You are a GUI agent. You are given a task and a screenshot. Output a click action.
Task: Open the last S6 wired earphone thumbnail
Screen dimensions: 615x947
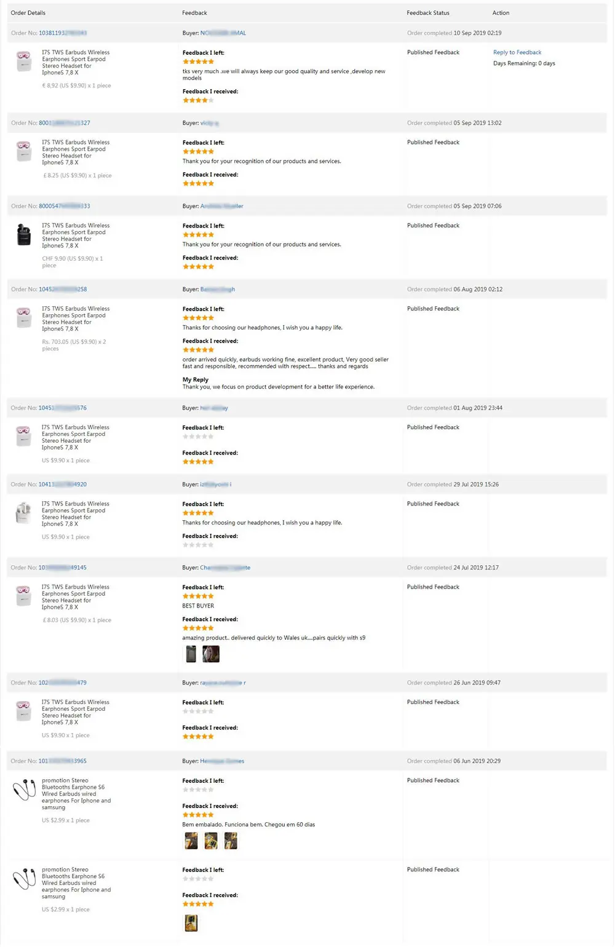coord(24,879)
